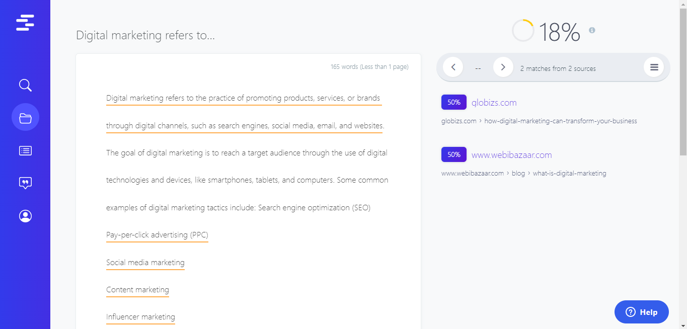
Task: Click the app logo in sidebar
Action: [25, 23]
